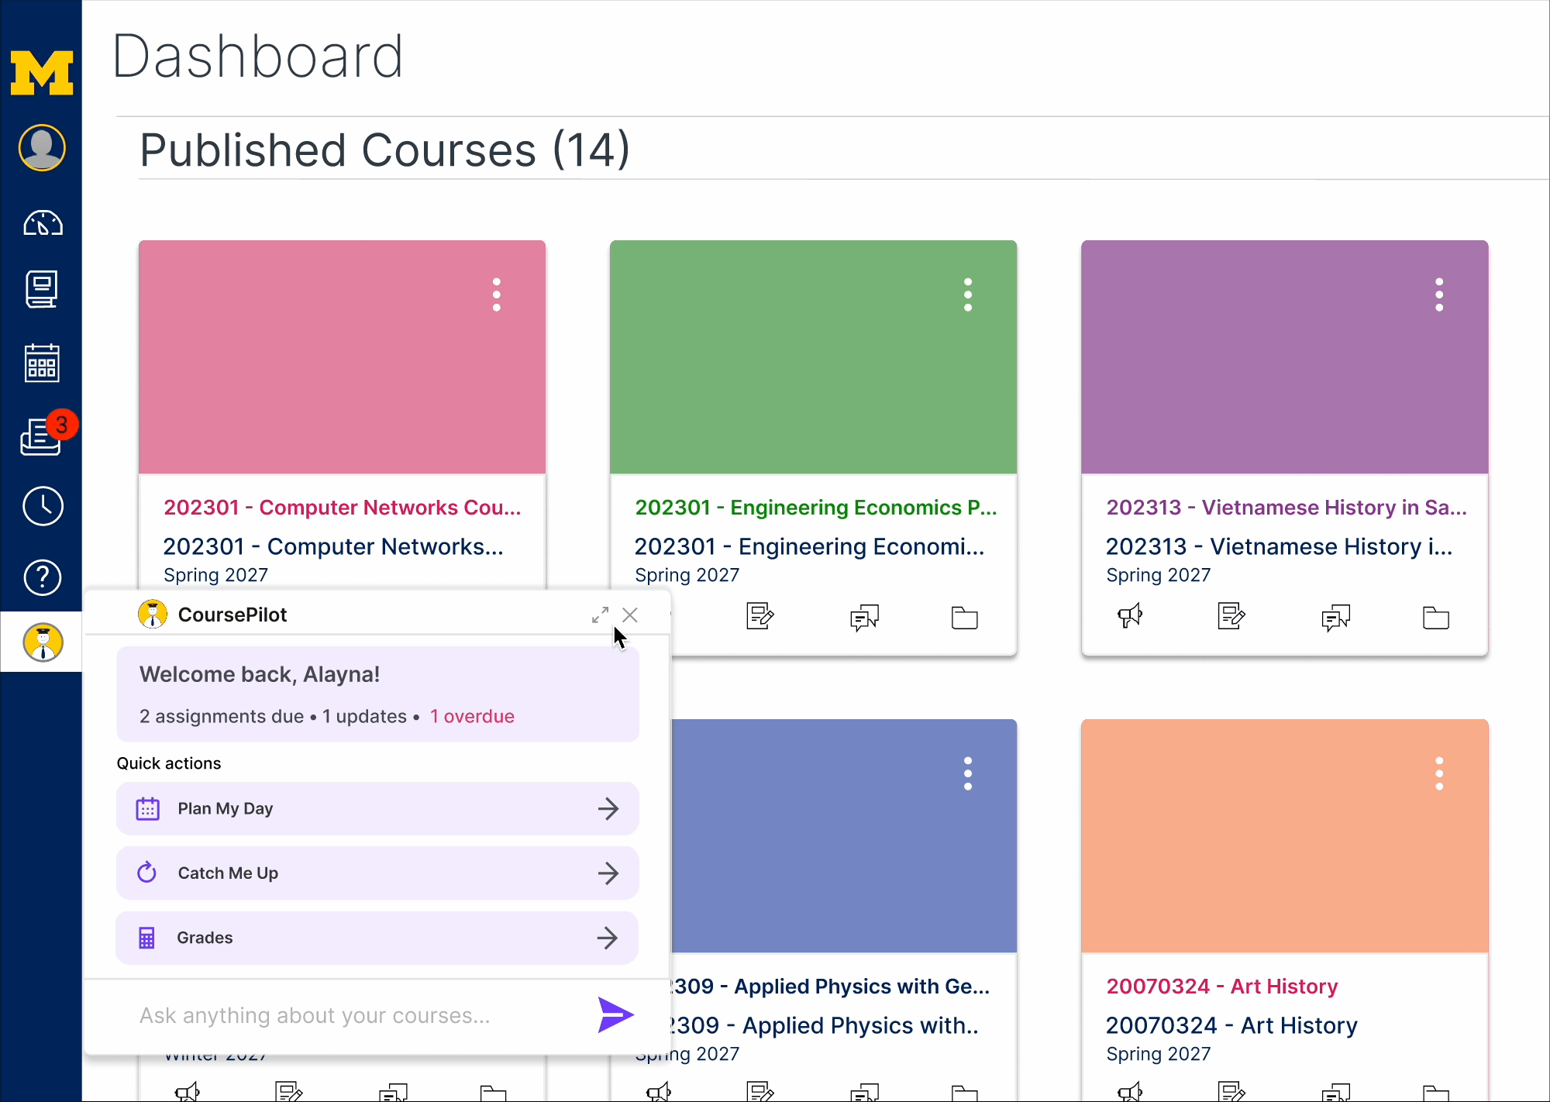This screenshot has height=1102, width=1550.
Task: Open options menu on Engineering Economics card
Action: tap(968, 295)
